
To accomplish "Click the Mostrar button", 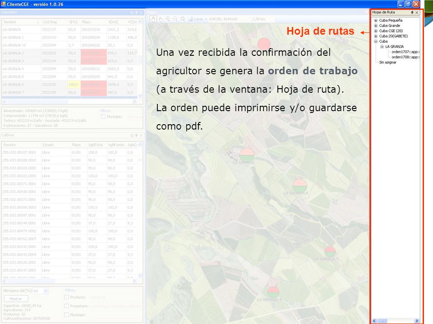I will (16, 299).
